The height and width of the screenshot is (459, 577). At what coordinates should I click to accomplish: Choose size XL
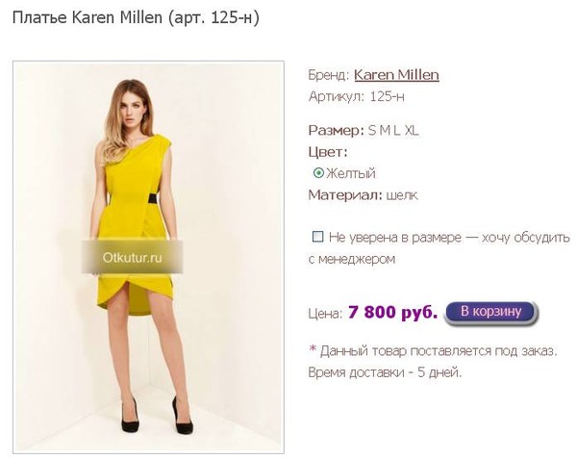(412, 130)
